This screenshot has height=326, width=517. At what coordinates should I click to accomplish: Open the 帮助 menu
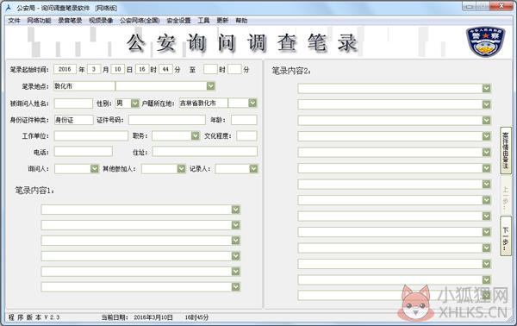pyautogui.click(x=241, y=21)
